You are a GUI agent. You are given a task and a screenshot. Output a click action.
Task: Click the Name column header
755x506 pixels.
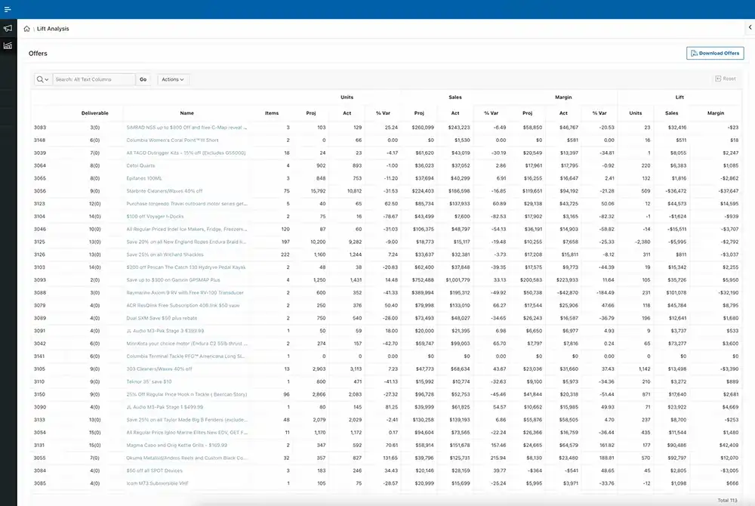click(x=186, y=113)
